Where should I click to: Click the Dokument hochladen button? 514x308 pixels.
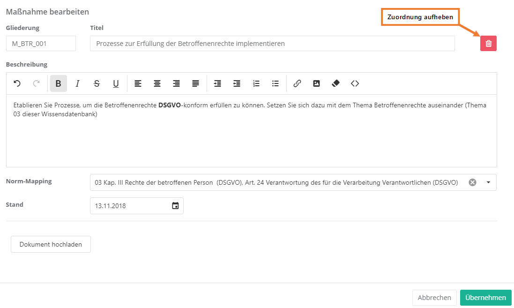pyautogui.click(x=51, y=244)
